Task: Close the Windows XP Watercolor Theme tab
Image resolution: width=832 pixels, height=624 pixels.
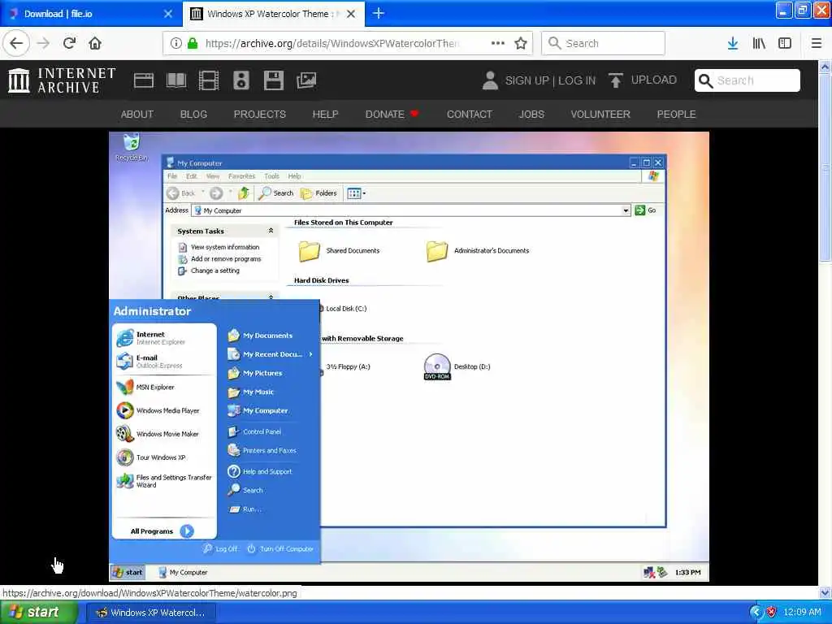Action: [x=351, y=14]
